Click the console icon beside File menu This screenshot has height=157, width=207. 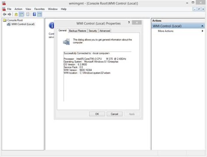tap(4, 9)
